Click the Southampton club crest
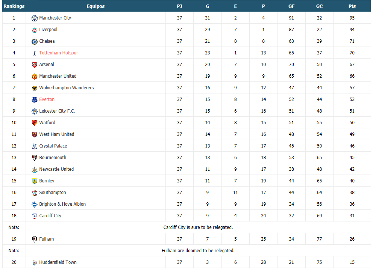This screenshot has height=268, width=373. click(x=35, y=193)
